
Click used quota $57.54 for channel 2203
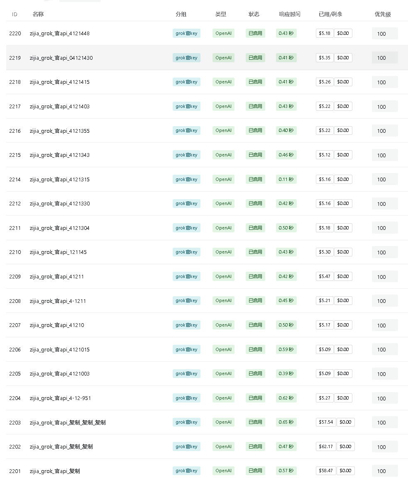click(x=326, y=422)
